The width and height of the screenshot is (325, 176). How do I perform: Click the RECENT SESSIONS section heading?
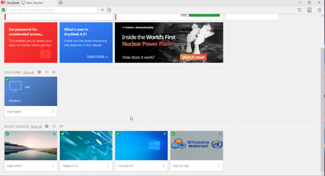[17, 127]
